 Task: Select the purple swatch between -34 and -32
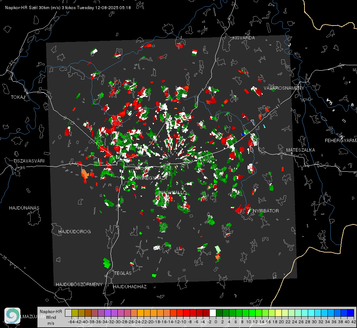[108, 313]
